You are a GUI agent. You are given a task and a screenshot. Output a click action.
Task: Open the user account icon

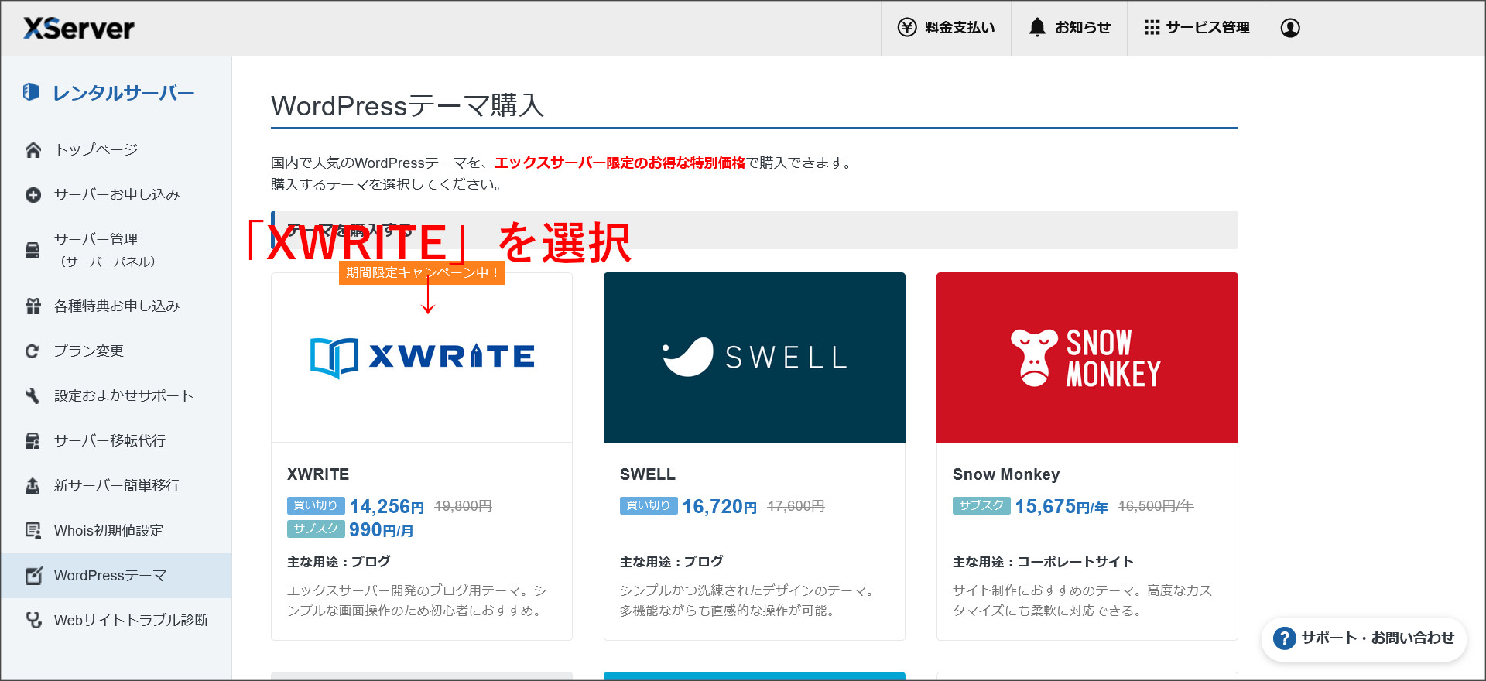(1290, 28)
